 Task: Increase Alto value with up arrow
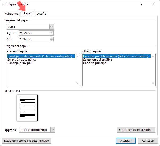52,38
